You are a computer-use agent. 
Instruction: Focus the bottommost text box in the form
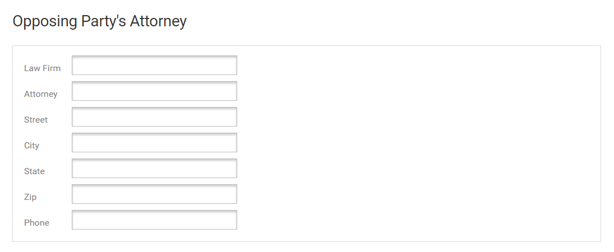[154, 220]
